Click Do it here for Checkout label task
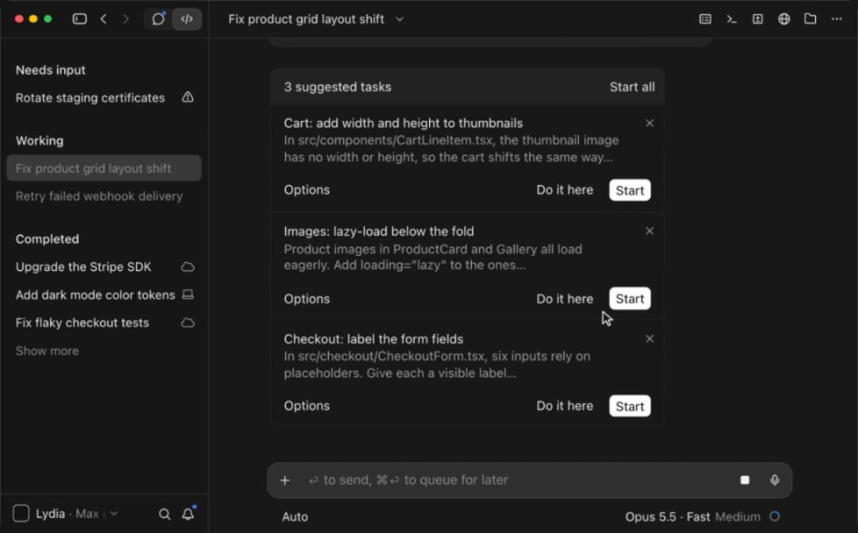858x533 pixels. click(x=565, y=406)
